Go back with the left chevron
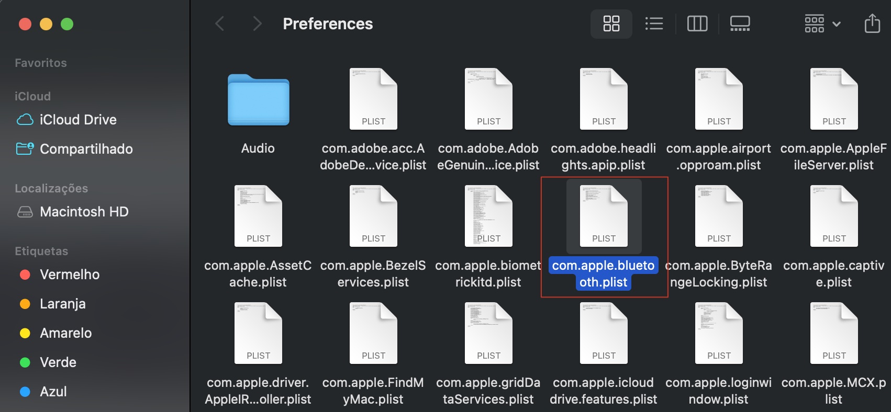The width and height of the screenshot is (891, 412). [220, 24]
